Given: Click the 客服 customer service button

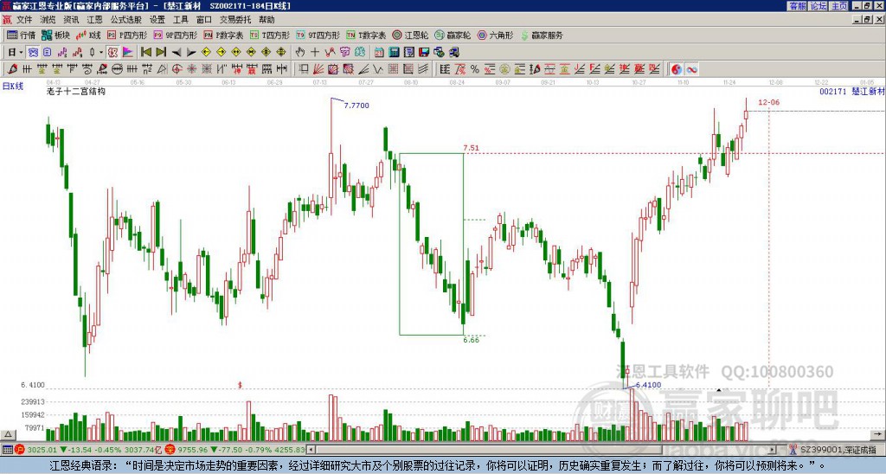Looking at the screenshot, I should 798,6.
